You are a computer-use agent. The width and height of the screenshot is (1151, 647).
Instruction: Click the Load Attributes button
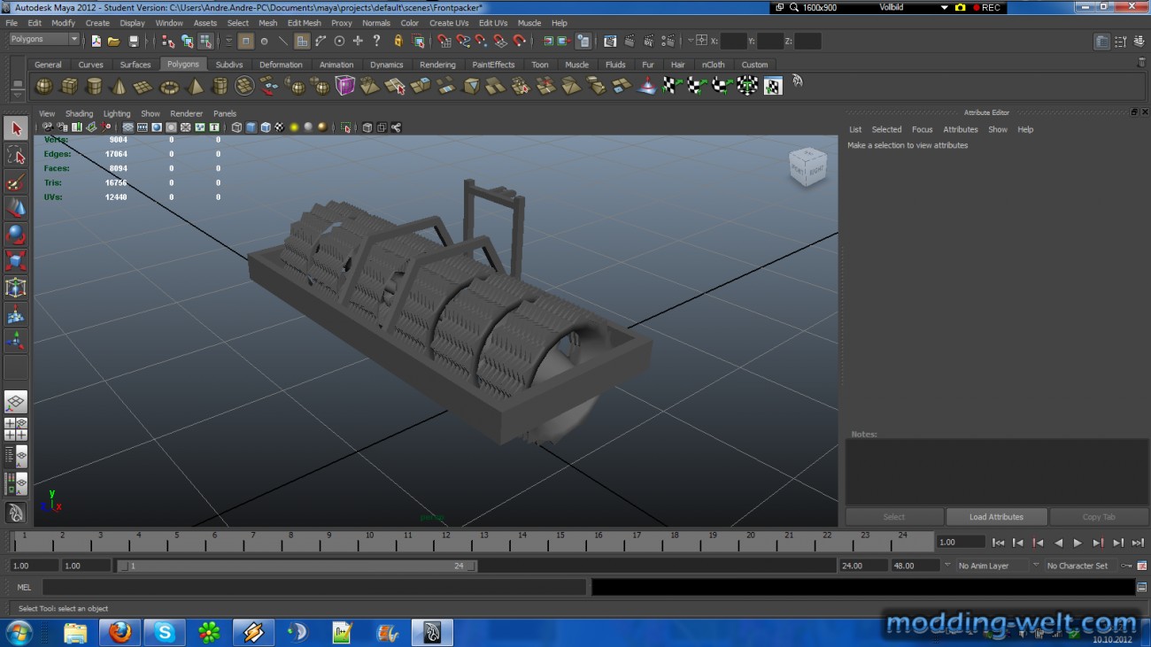click(x=996, y=517)
